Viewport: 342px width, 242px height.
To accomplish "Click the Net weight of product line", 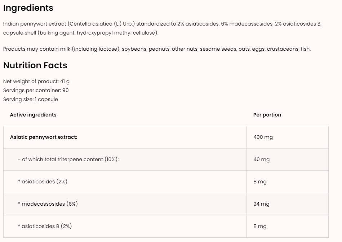I will pyautogui.click(x=36, y=82).
